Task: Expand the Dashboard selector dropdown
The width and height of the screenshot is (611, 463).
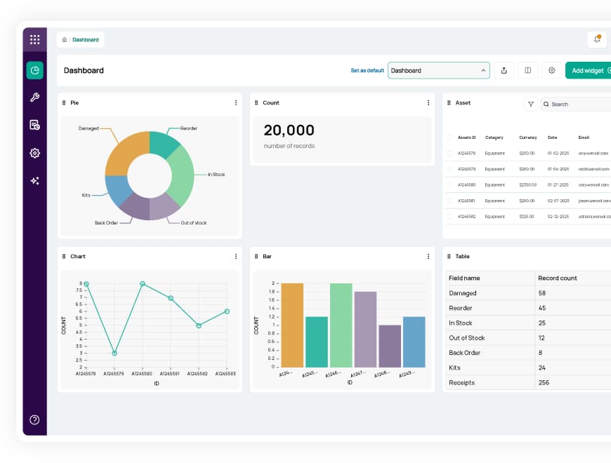Action: [439, 70]
